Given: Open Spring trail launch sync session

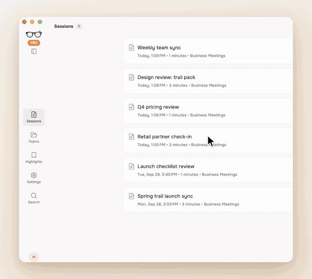Looking at the screenshot, I should point(207,200).
